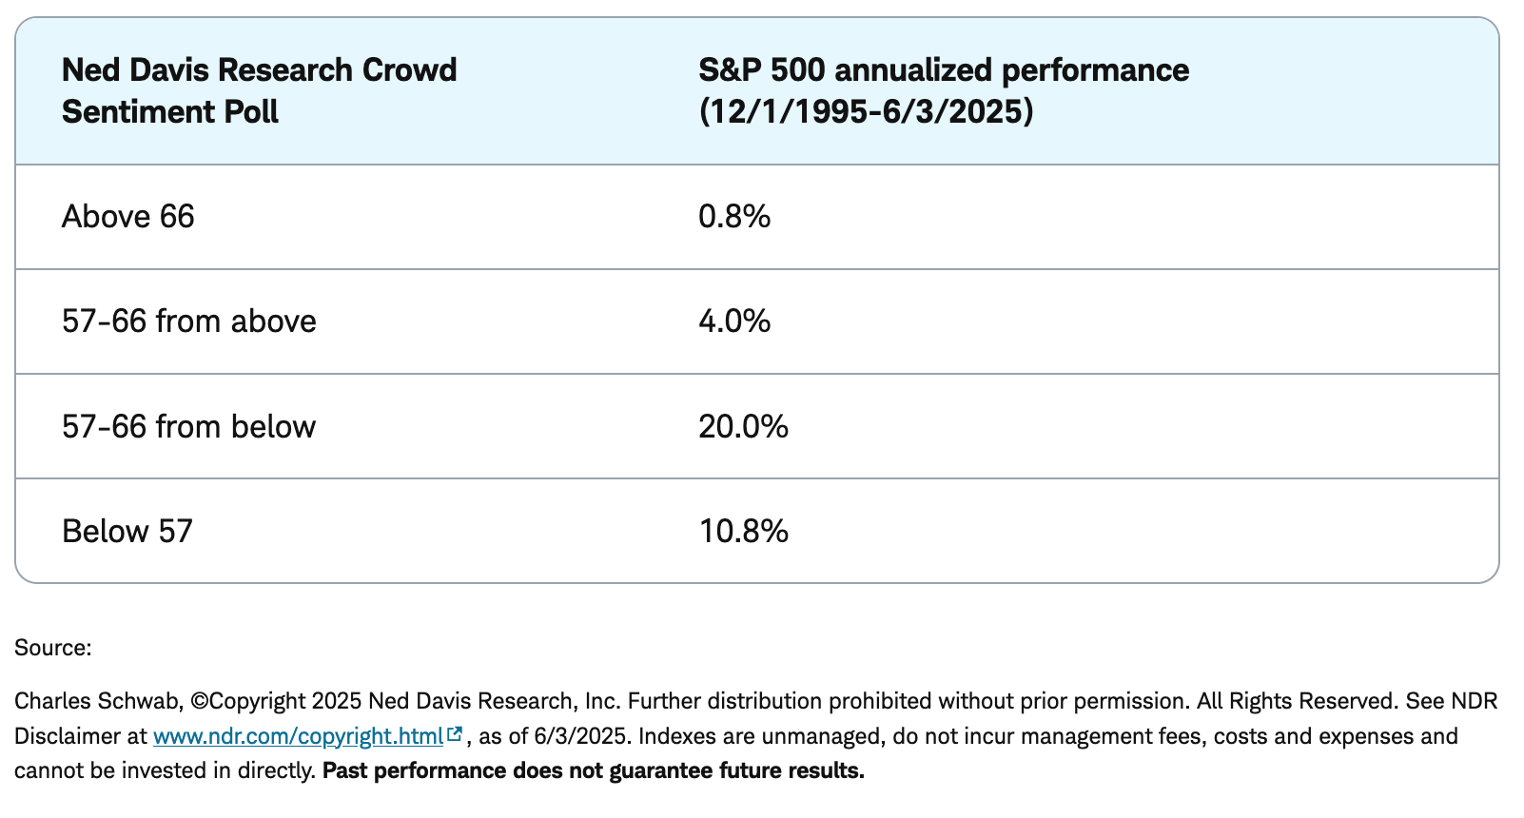Image resolution: width=1524 pixels, height=818 pixels.
Task: Click the bold past performance disclaimer text
Action: (593, 771)
